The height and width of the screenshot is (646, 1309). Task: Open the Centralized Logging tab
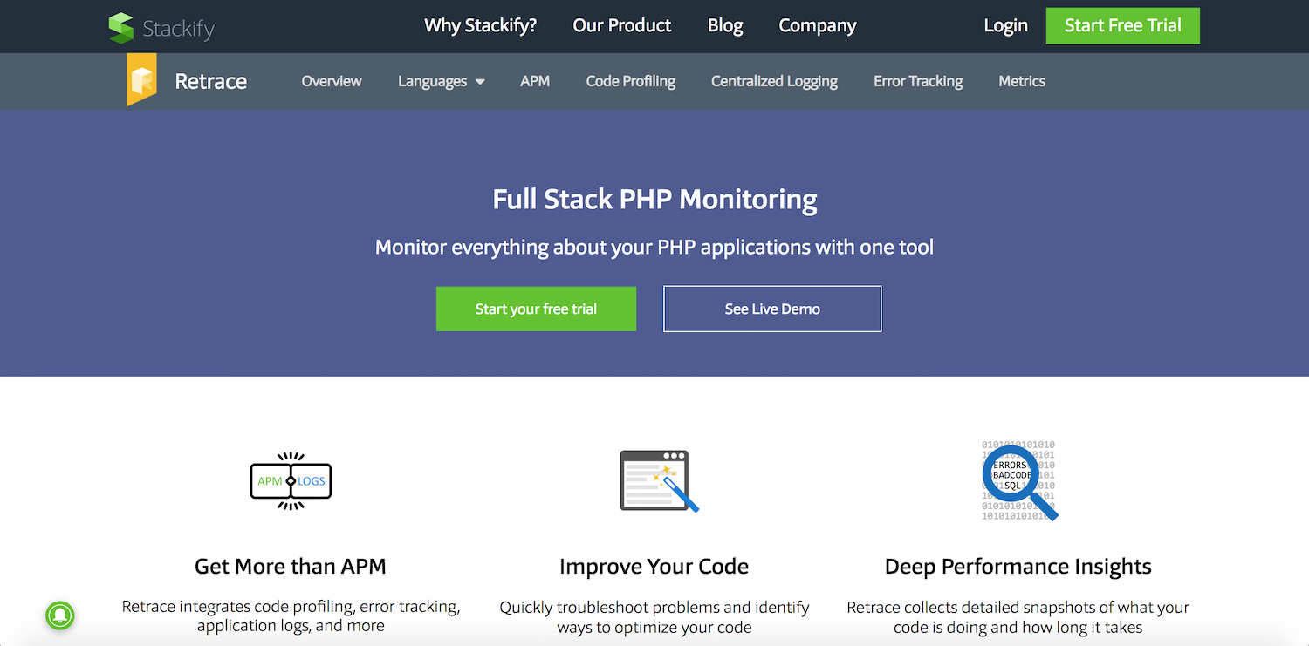[x=774, y=81]
